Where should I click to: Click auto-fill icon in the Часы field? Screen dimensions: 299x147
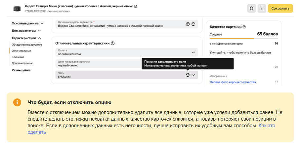pos(188,75)
